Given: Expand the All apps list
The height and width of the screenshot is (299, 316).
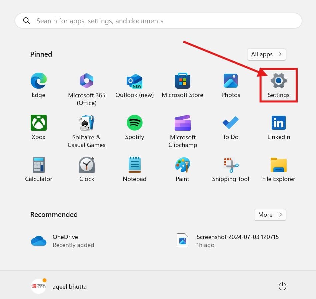Looking at the screenshot, I should 266,54.
